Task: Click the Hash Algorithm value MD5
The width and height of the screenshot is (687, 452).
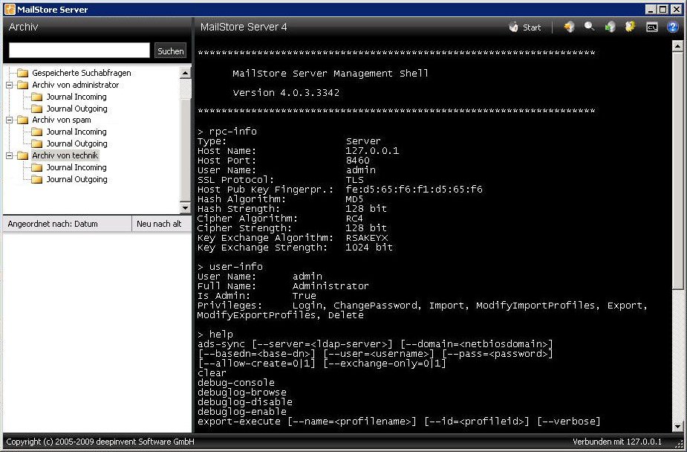Action: 354,199
